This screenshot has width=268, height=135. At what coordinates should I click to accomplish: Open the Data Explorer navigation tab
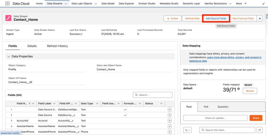coord(126,4)
